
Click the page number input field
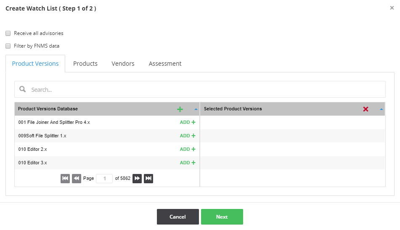(104, 179)
